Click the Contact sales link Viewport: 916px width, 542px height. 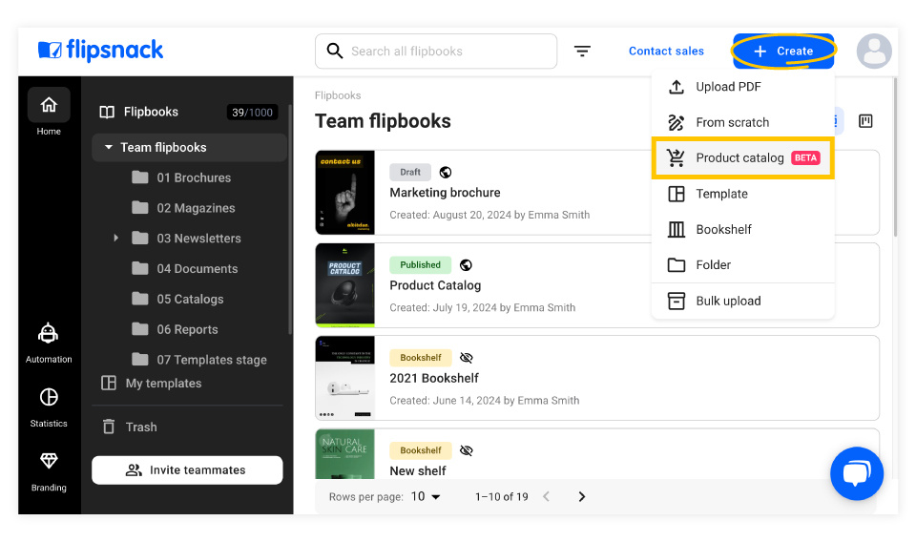coord(666,52)
